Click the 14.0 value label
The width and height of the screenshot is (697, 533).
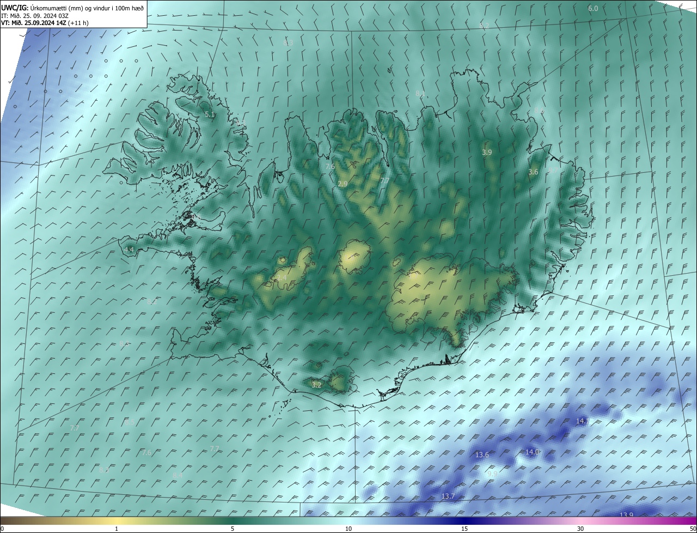[x=532, y=452]
